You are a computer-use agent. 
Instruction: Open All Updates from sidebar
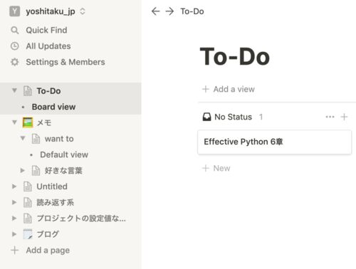tap(41, 46)
